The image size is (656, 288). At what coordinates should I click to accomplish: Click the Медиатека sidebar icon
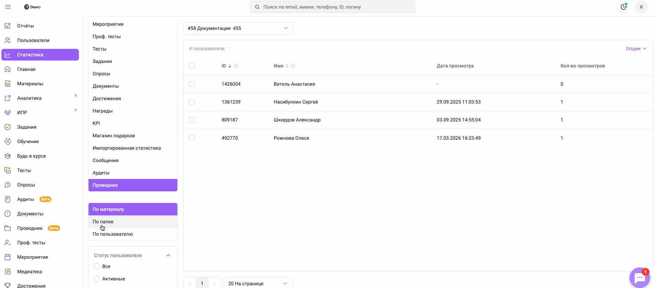tap(8, 271)
